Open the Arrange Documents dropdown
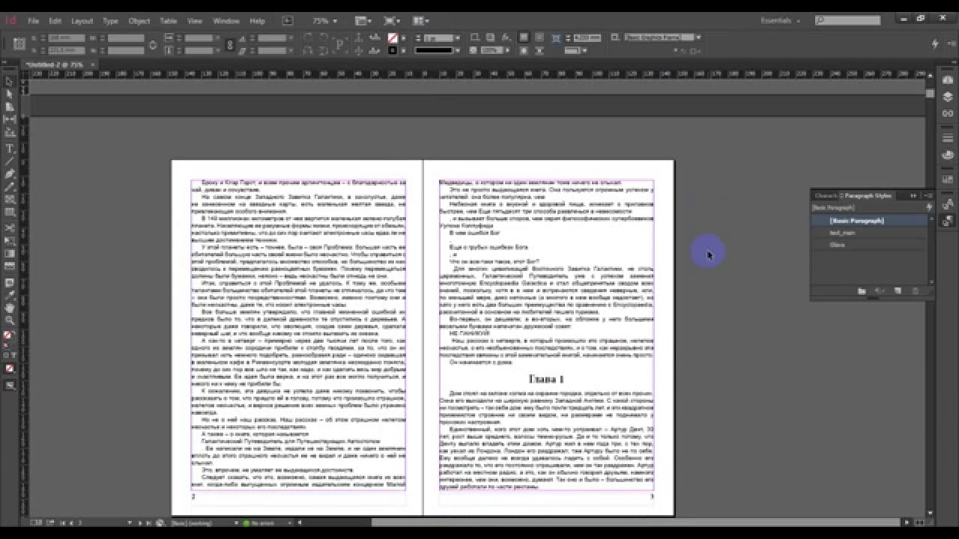 tap(420, 21)
